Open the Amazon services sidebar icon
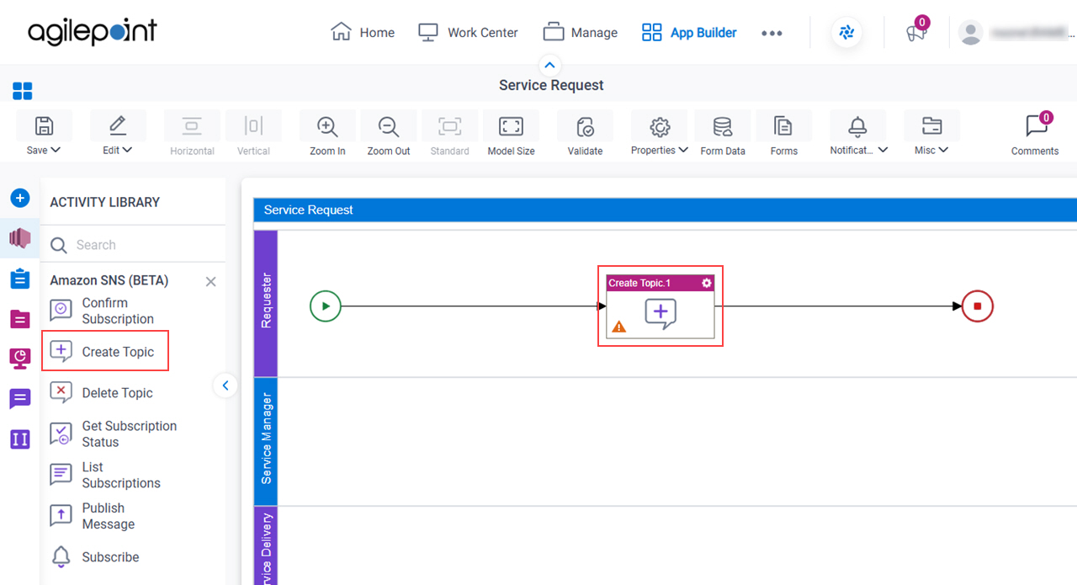Image resolution: width=1077 pixels, height=585 pixels. pyautogui.click(x=20, y=238)
